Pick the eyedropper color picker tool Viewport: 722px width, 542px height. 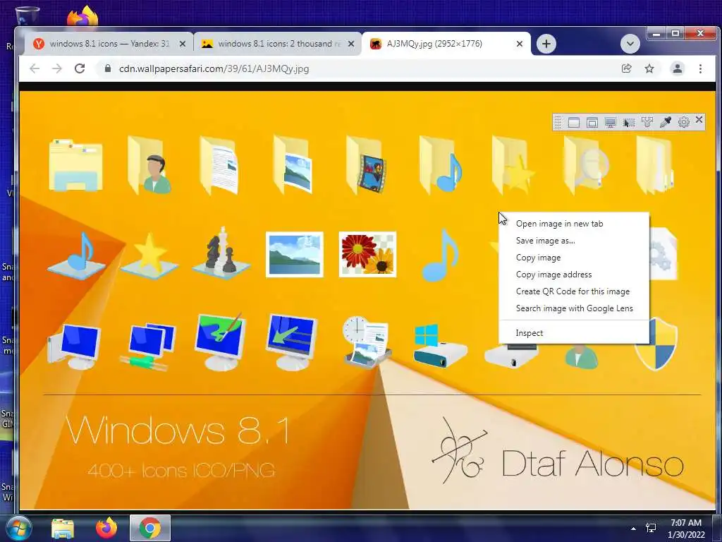coord(666,122)
